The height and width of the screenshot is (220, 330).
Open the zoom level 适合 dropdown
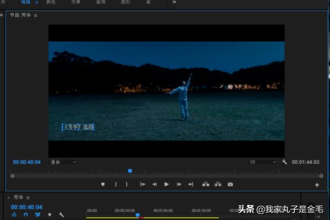(63, 162)
